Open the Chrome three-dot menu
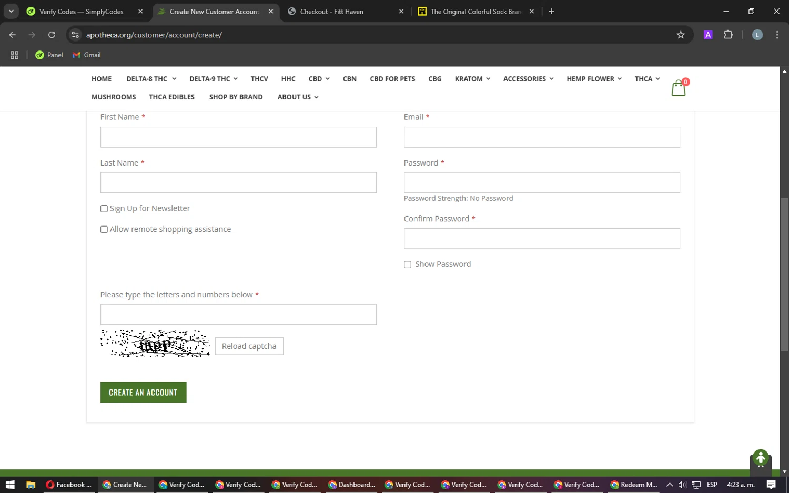The height and width of the screenshot is (493, 789). tap(777, 35)
